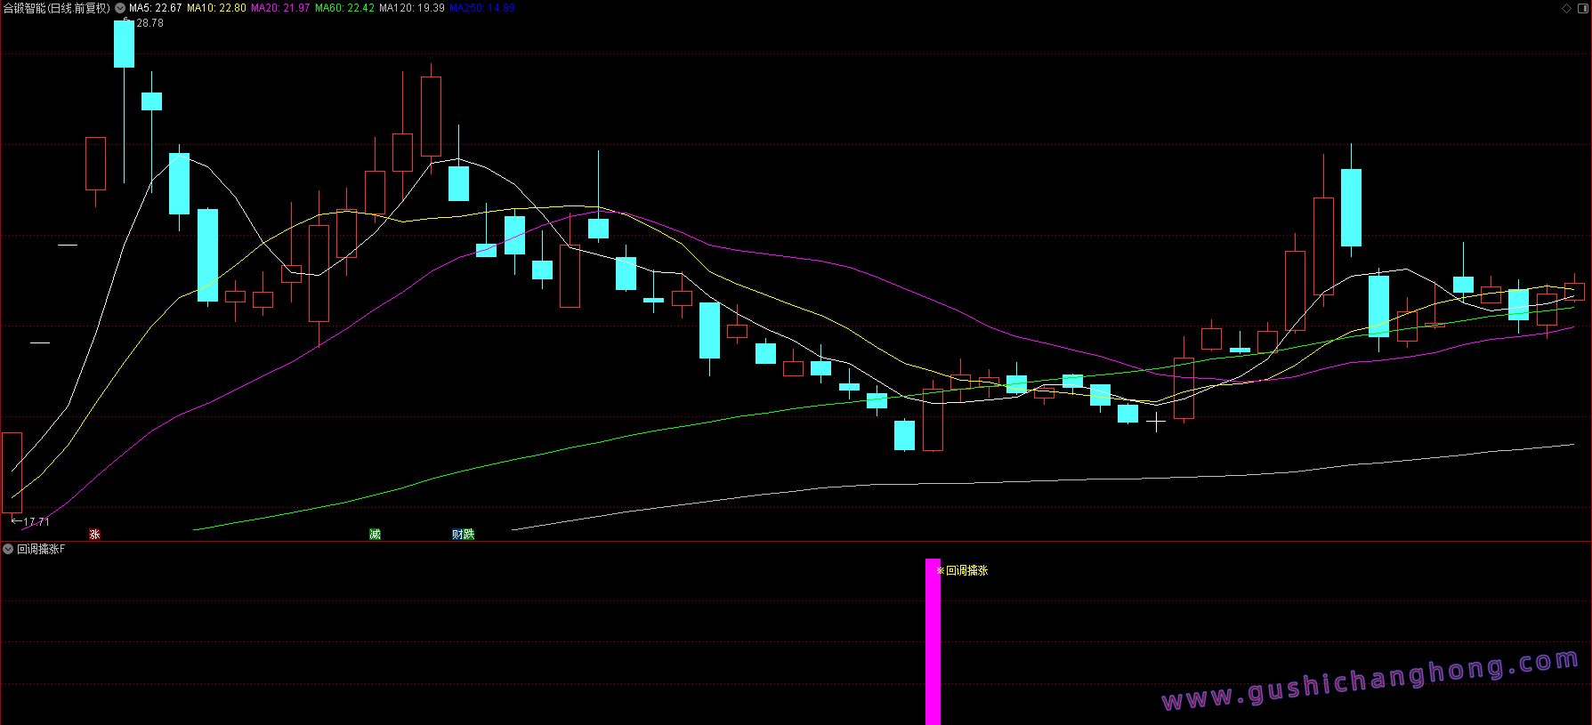Click the magenta 回调擒涨 signal bar

click(933, 640)
